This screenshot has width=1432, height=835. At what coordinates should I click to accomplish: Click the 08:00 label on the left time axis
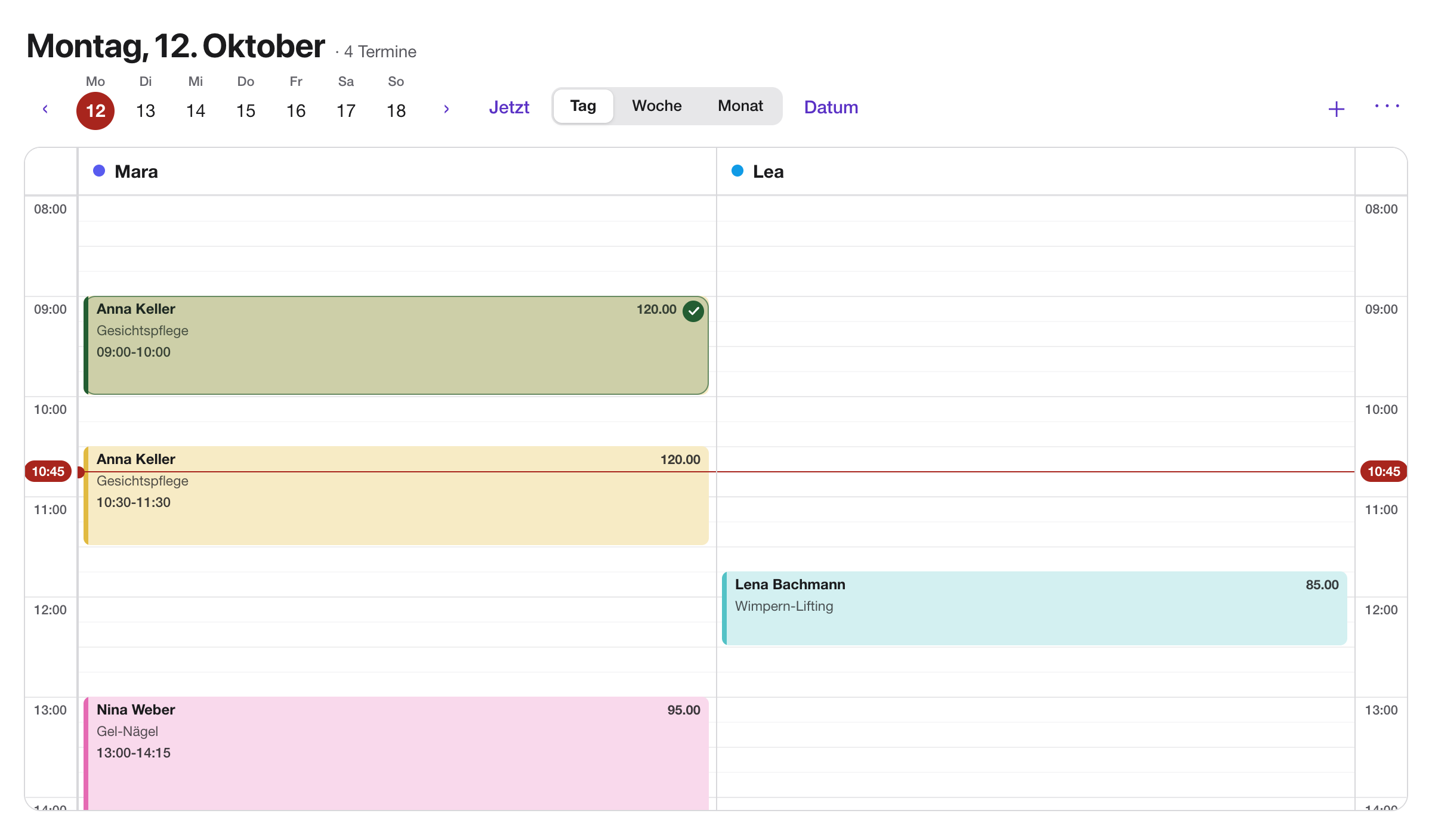point(50,209)
